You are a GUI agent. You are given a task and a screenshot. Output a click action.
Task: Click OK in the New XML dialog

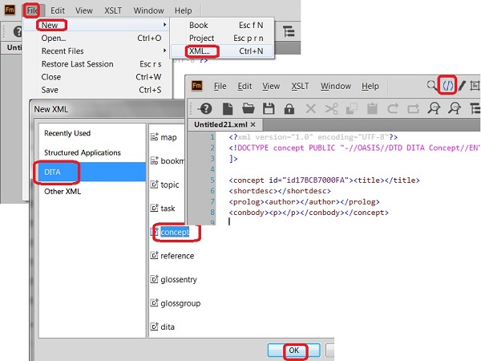294,351
